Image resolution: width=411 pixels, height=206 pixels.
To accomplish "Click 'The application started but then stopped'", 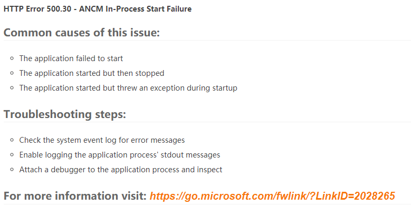I will tap(92, 73).
